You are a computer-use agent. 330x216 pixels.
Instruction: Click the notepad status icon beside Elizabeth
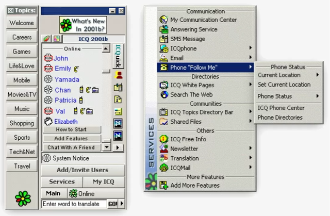pyautogui.click(x=48, y=122)
